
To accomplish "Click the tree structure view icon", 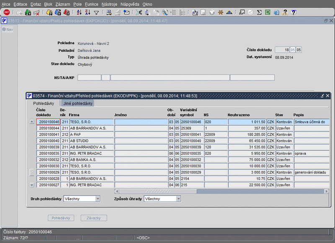I will pos(182,13).
